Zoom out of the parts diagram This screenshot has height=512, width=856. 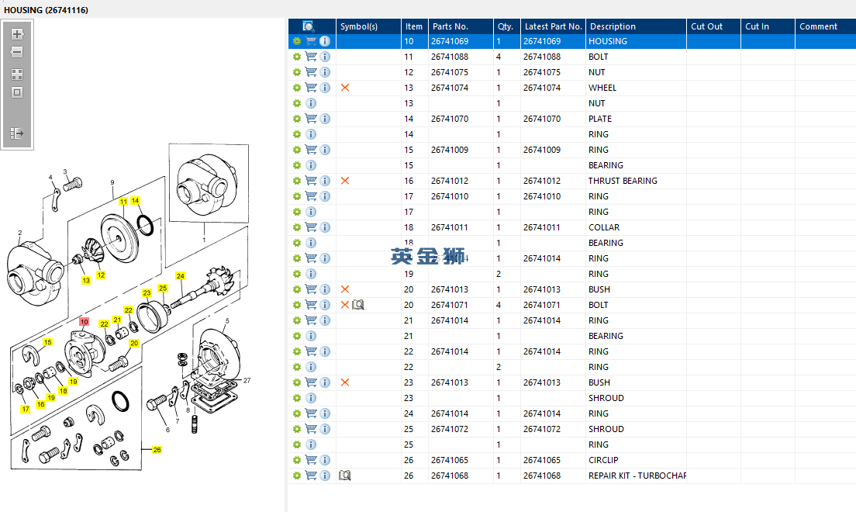point(17,53)
